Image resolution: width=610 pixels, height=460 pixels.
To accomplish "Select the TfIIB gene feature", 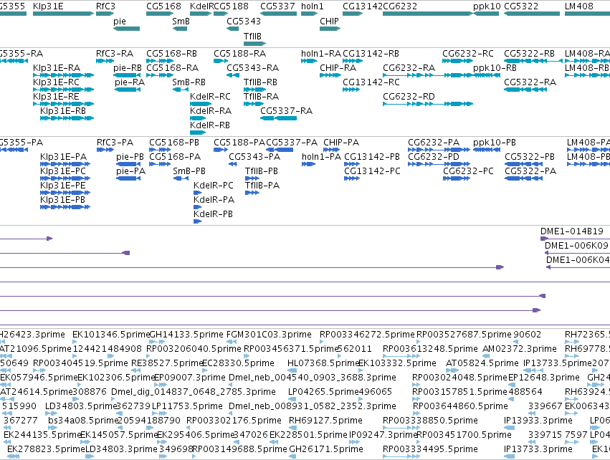I will pos(254,43).
